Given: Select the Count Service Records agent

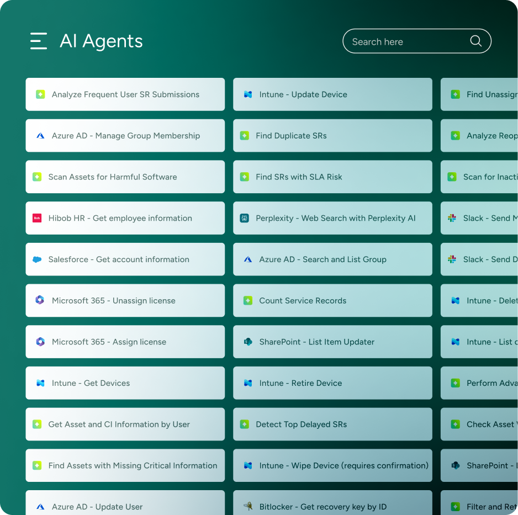Looking at the screenshot, I should pos(332,301).
